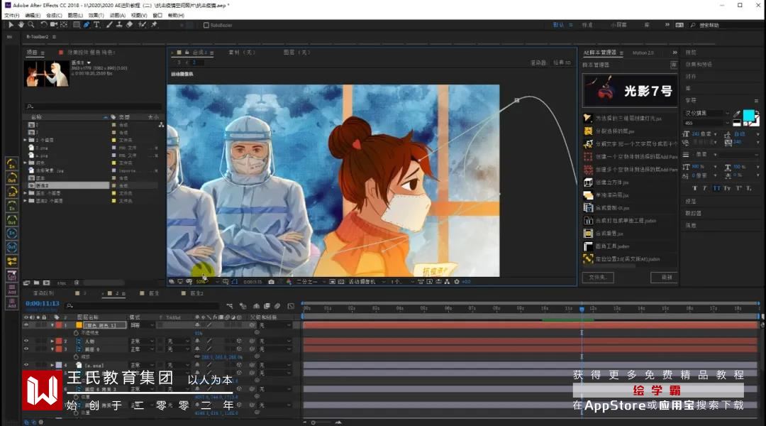Expand the 段落 paragraph panel
The height and width of the screenshot is (426, 766).
[x=690, y=202]
